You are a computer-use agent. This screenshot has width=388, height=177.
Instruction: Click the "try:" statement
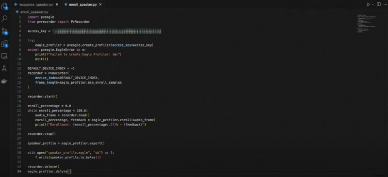31,40
